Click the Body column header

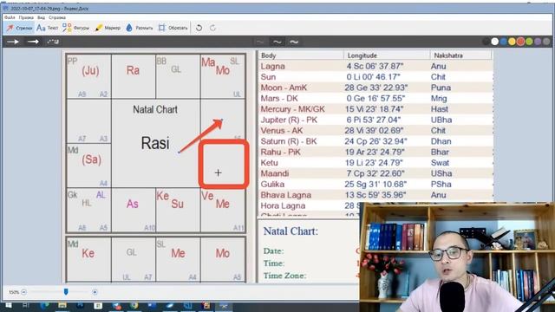pos(301,55)
